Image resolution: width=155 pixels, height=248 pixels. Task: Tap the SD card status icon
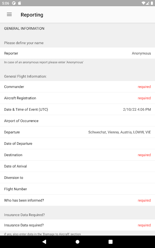click(x=20, y=3)
